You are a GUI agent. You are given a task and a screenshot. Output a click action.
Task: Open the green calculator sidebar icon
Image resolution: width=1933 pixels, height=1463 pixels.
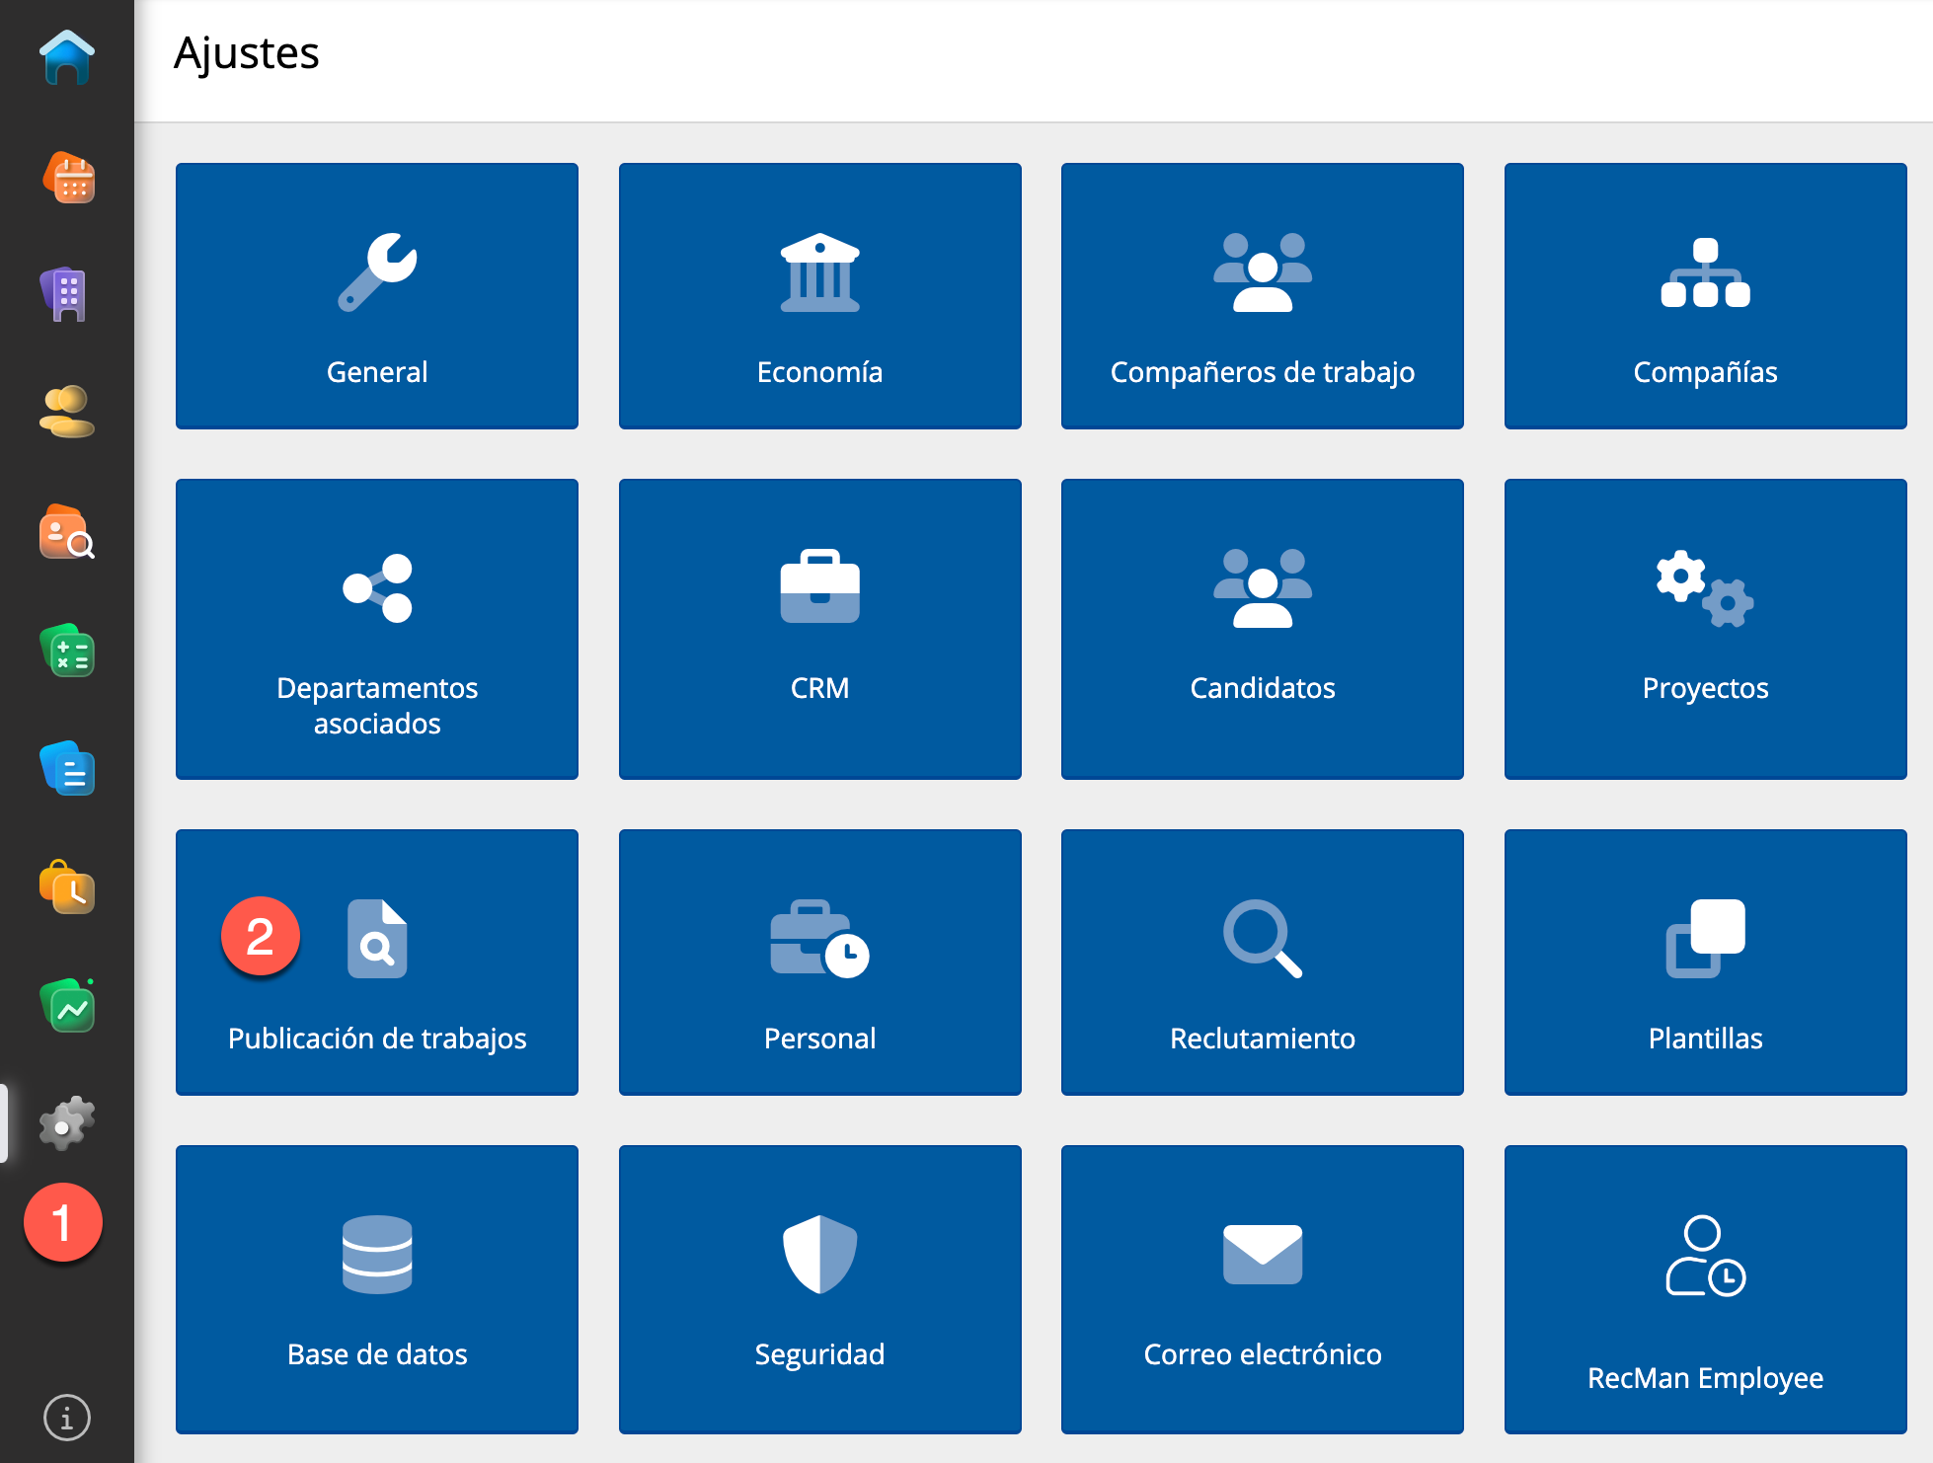pyautogui.click(x=67, y=652)
